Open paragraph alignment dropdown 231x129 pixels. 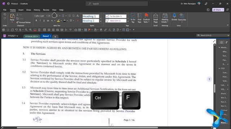click(x=74, y=21)
